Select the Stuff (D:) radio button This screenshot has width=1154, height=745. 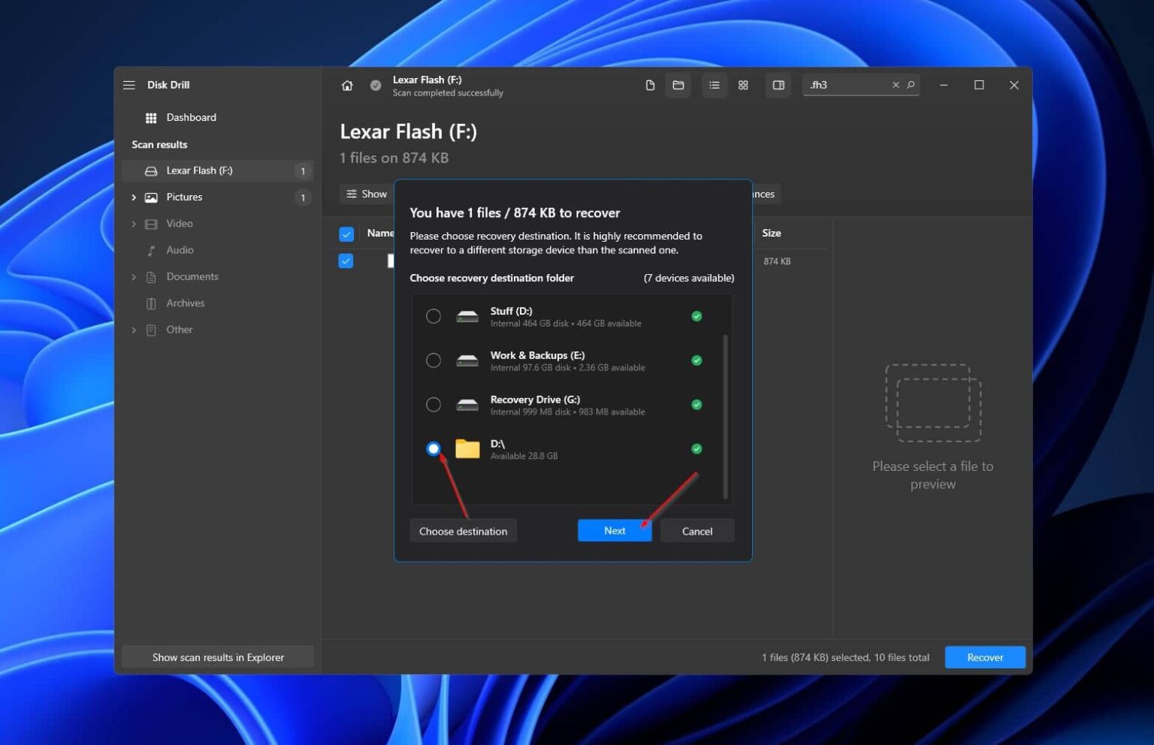click(x=434, y=316)
